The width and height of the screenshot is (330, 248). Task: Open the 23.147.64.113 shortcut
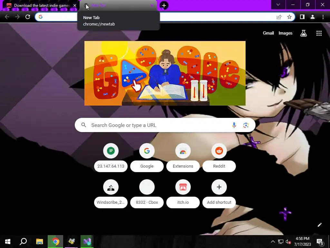(x=111, y=158)
